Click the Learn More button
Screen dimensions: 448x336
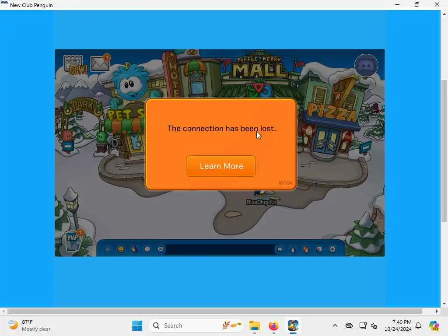pyautogui.click(x=221, y=166)
